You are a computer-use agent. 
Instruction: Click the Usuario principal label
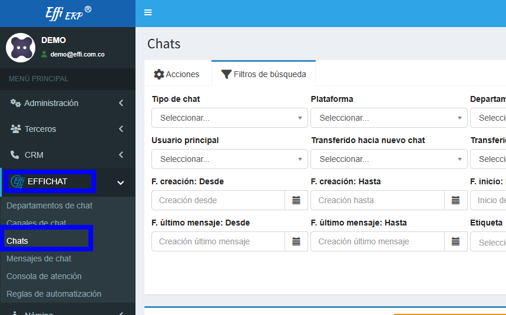click(185, 140)
